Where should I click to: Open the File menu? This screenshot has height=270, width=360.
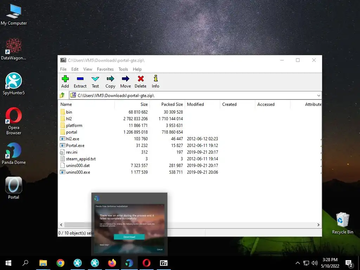(x=63, y=69)
